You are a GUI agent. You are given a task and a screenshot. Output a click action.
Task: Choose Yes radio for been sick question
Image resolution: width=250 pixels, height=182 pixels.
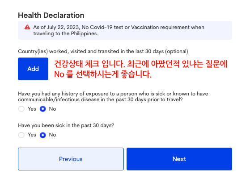21,135
